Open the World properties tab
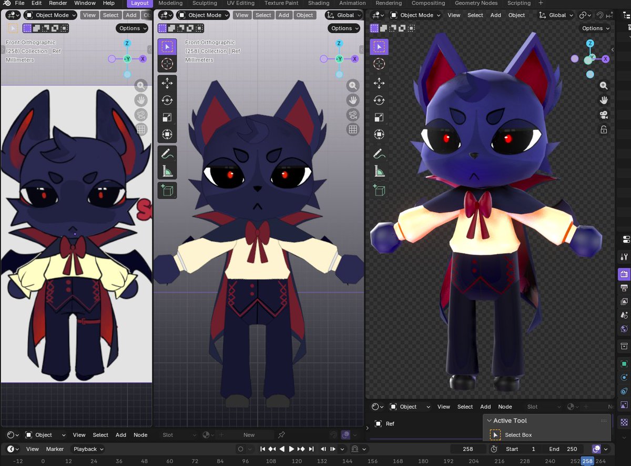 coord(624,329)
